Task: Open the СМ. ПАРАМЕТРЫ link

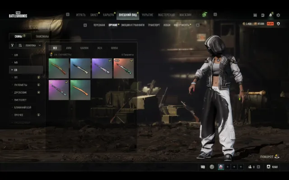Action: [61, 54]
